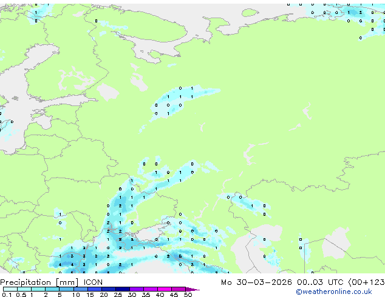Viewport: 385px width, 297px height.
Task: Click the 0.1–0.5 mm palest cyan legend swatch
Action: coord(10,289)
